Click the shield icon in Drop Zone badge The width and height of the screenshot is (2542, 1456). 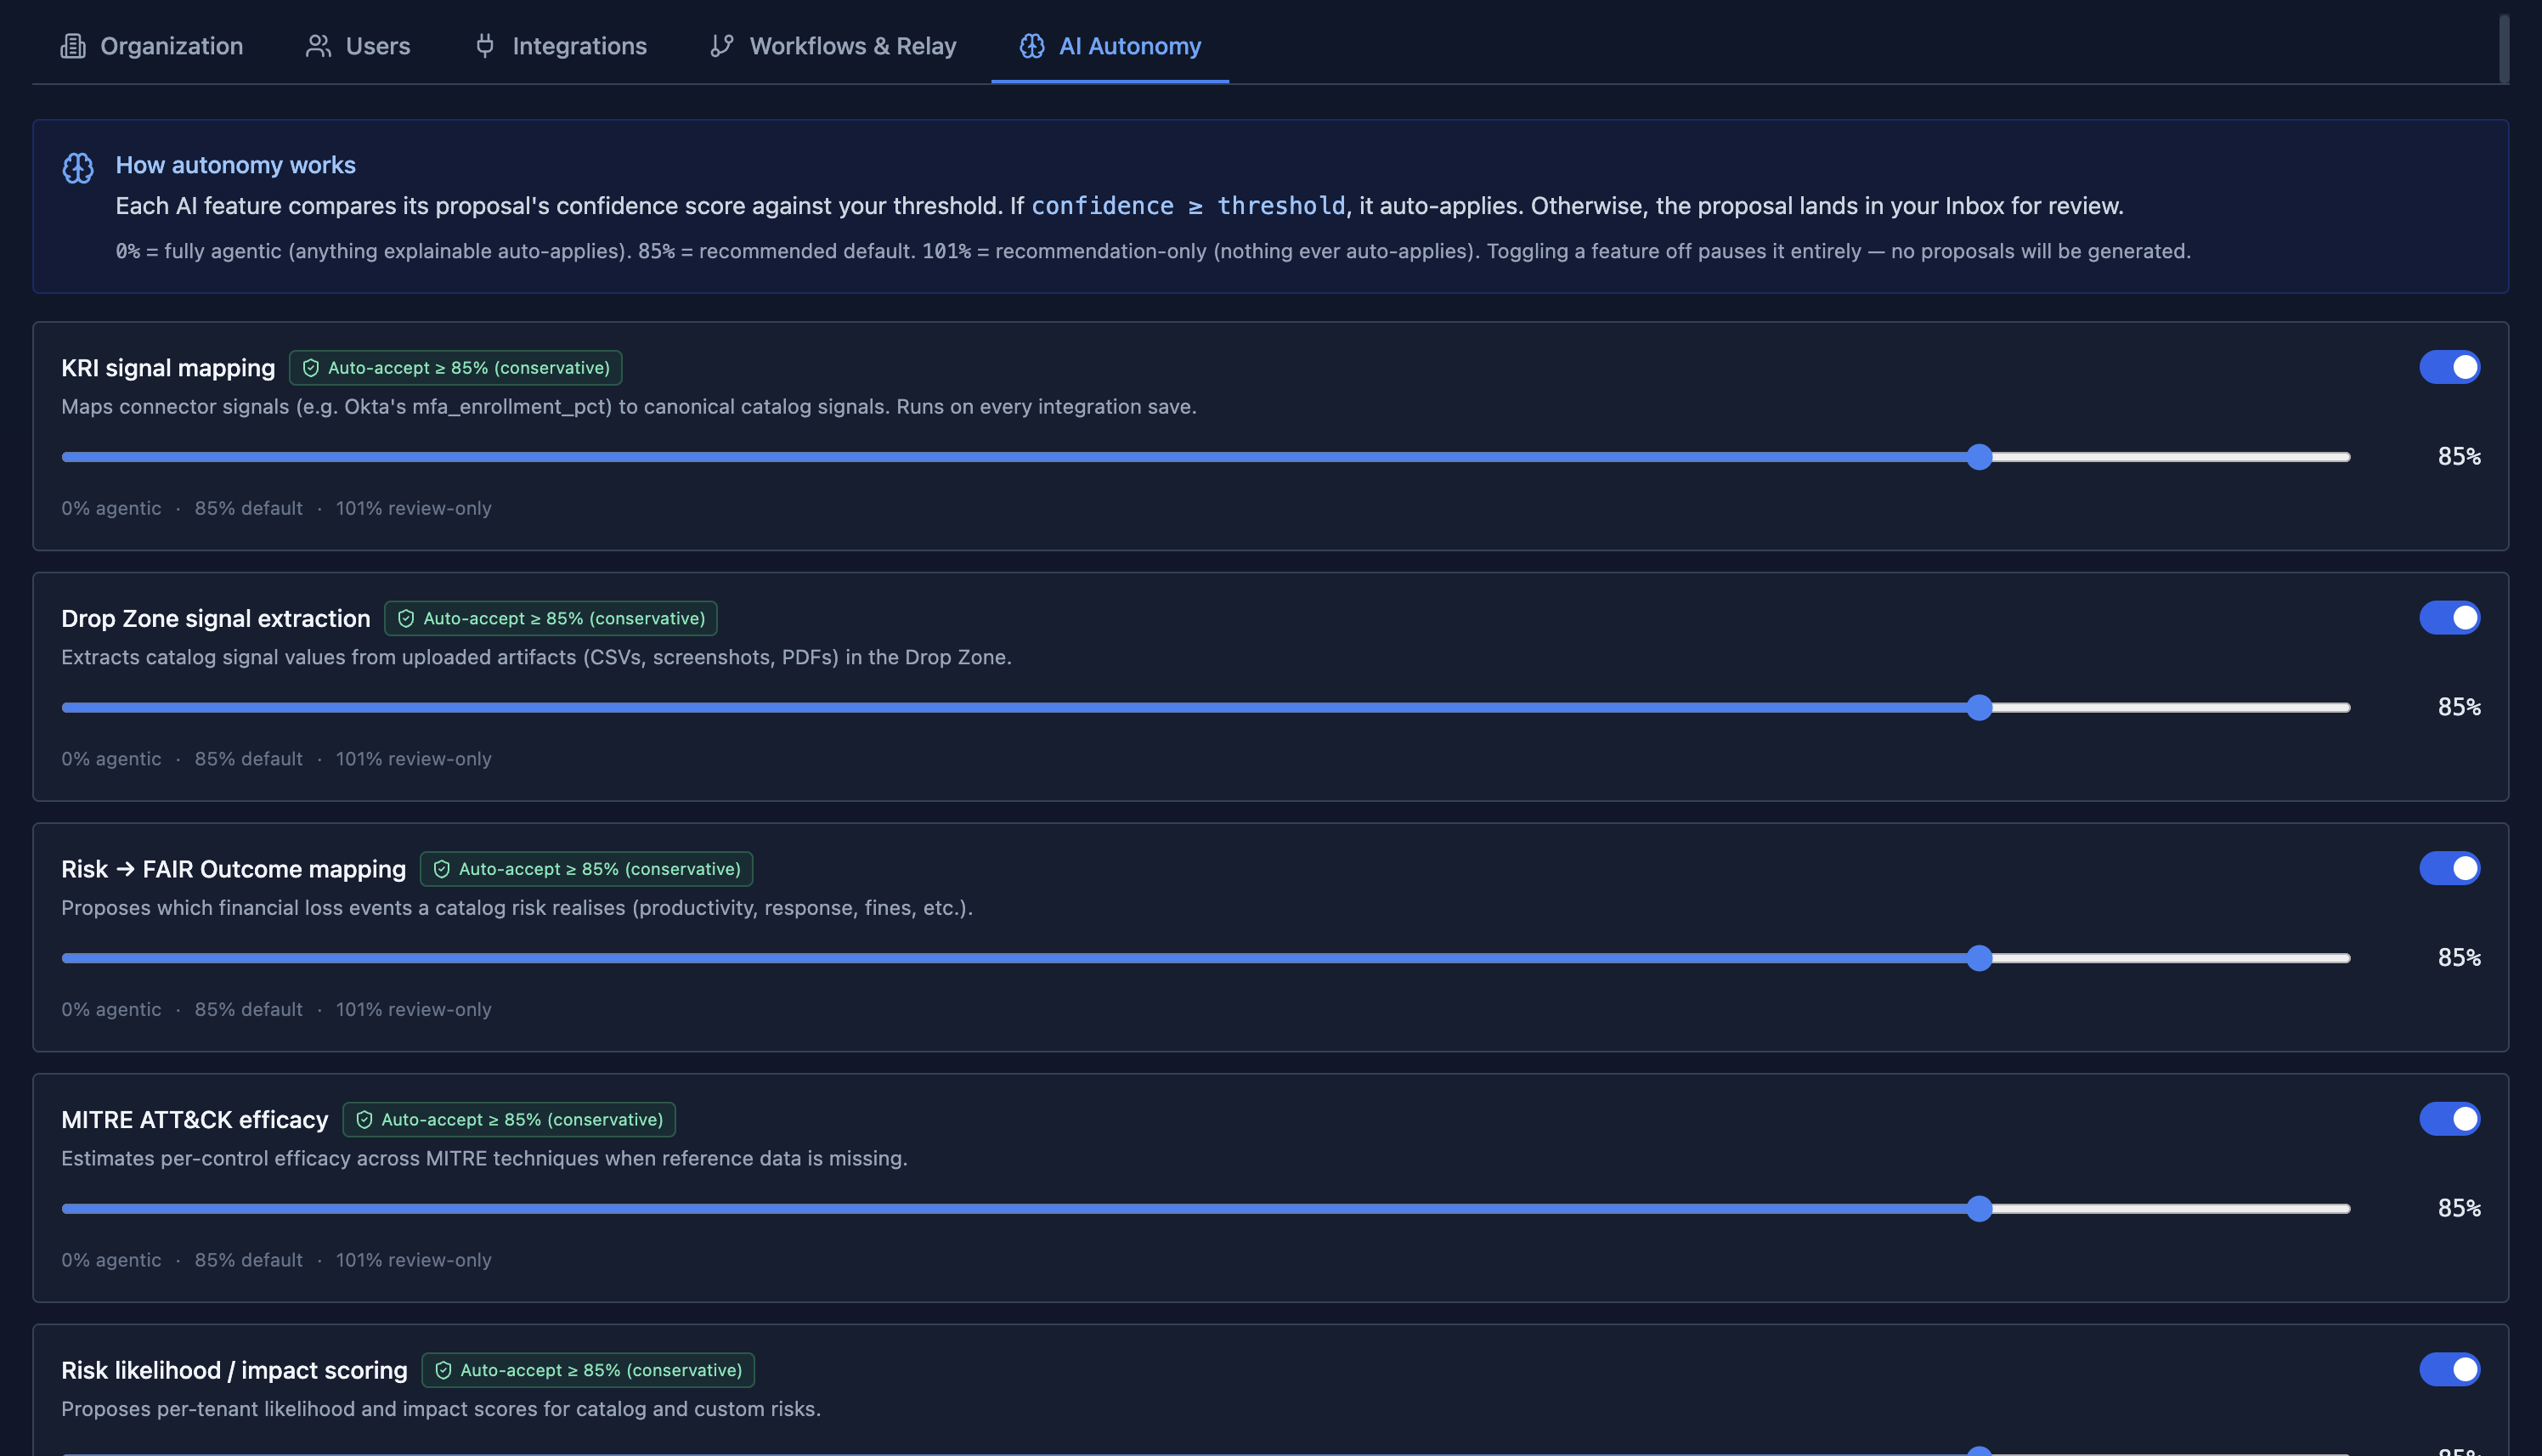pyautogui.click(x=406, y=619)
